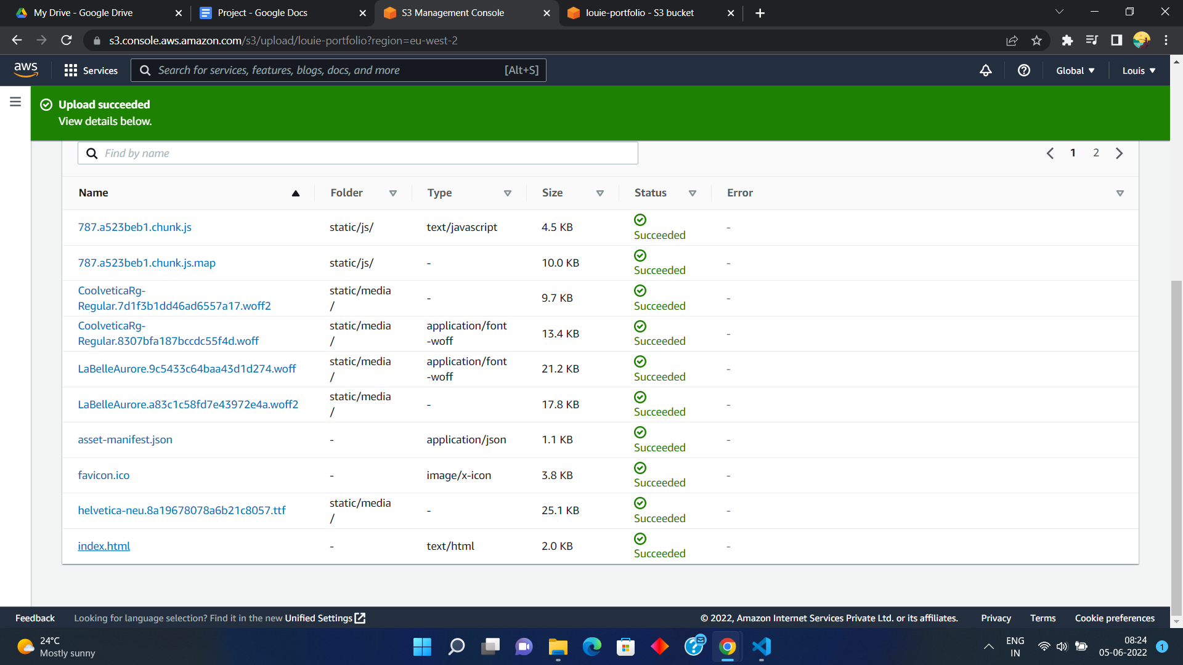This screenshot has height=665, width=1183.
Task: Open the Louis account dropdown
Action: tap(1139, 71)
